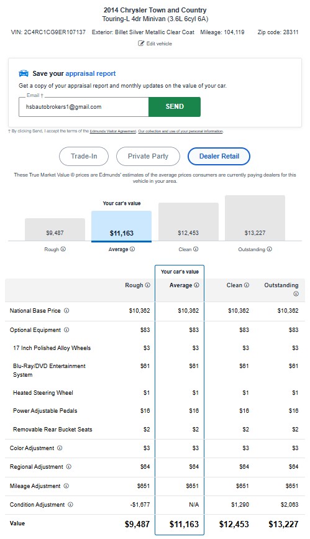Click the Email input field
Viewport: 310px width, 539px height.
(x=83, y=107)
